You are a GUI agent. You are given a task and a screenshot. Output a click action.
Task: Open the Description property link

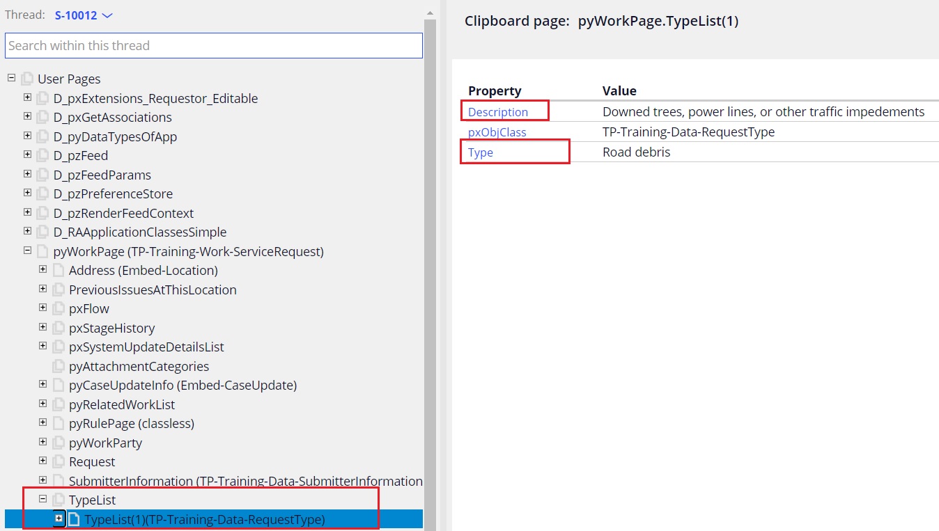click(497, 111)
